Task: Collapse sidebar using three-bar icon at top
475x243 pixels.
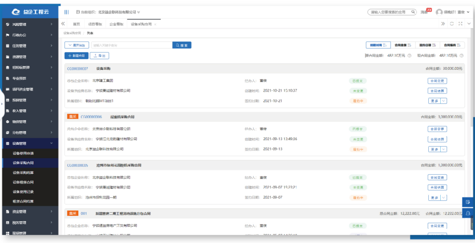Action: (67, 12)
